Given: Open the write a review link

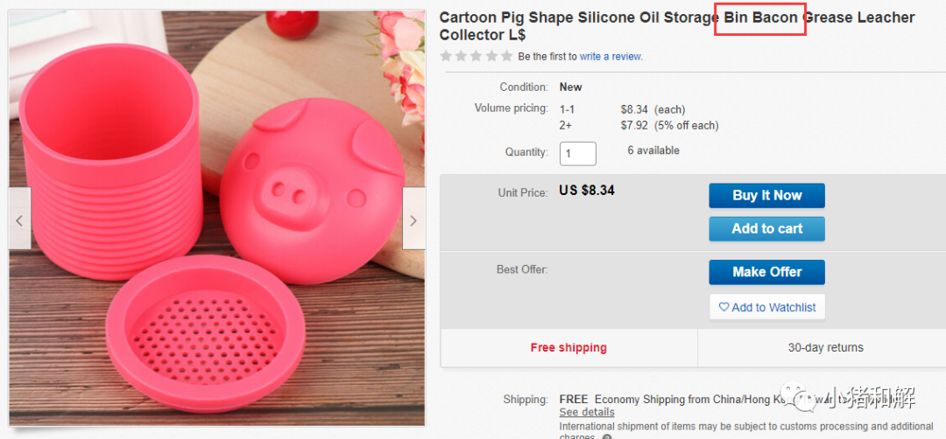Looking at the screenshot, I should (x=611, y=57).
